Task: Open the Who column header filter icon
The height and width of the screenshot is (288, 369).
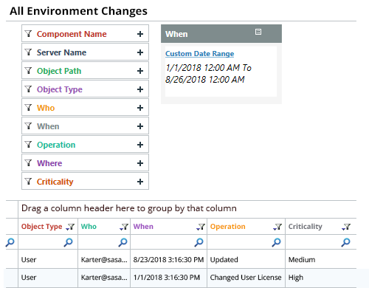Action: (x=124, y=227)
